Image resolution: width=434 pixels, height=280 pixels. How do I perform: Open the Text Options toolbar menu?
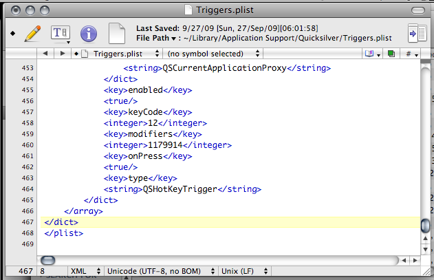[x=61, y=33]
